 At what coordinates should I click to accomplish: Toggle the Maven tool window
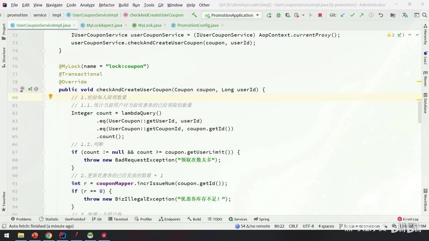(425, 79)
